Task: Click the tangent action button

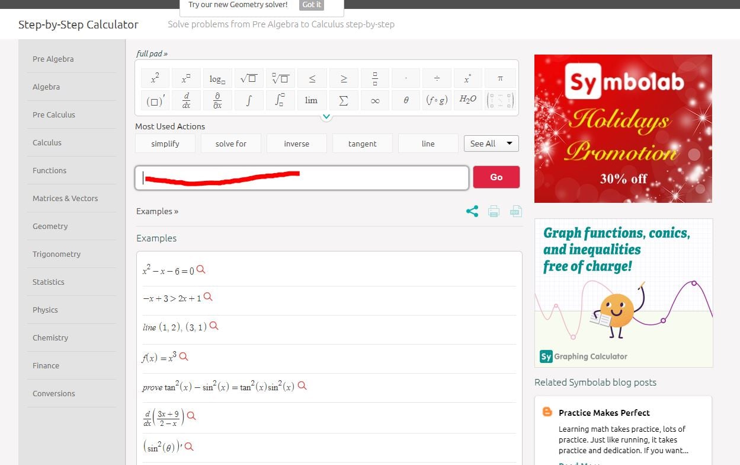Action: coord(362,144)
